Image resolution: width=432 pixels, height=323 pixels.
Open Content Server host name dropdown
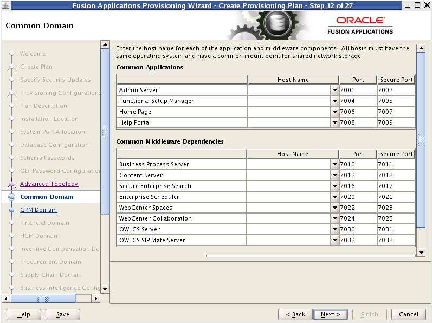(x=335, y=175)
